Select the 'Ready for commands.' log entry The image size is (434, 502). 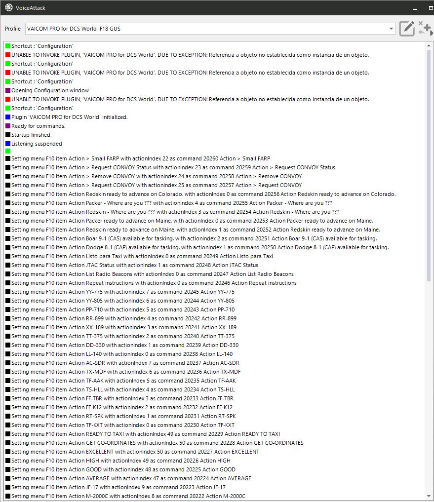(36, 126)
